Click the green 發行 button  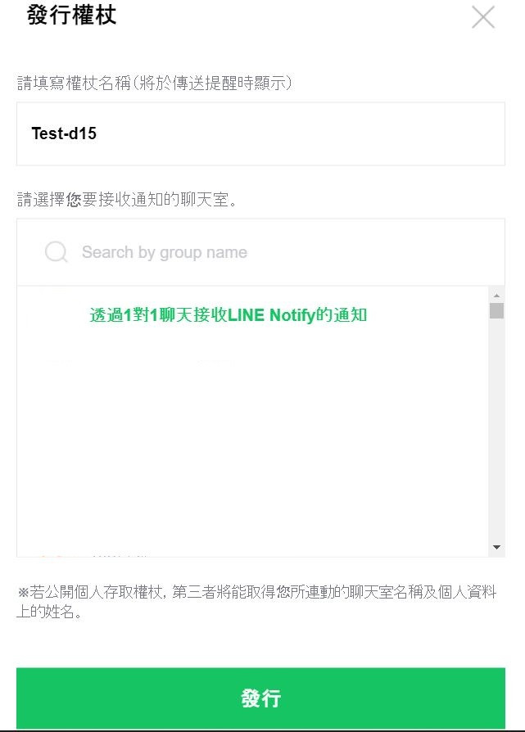point(260,698)
